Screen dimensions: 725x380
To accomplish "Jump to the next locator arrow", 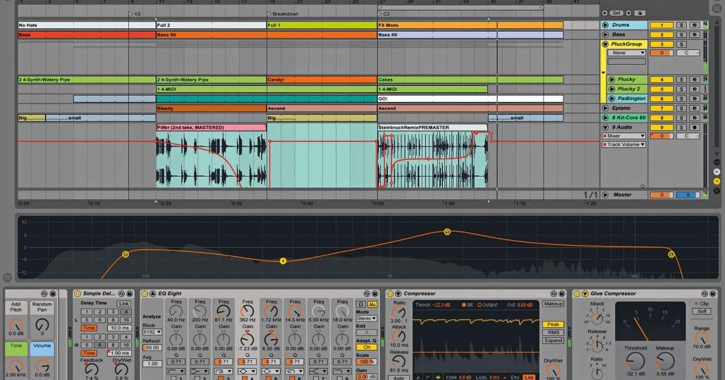I will pyautogui.click(x=628, y=13).
